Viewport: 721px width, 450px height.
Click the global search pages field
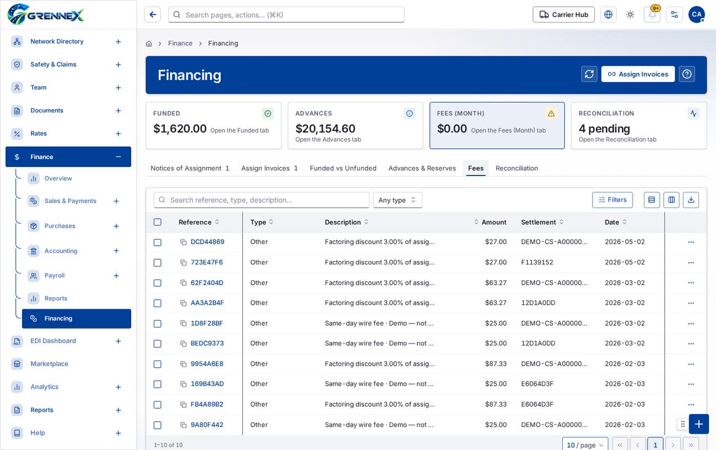coord(286,15)
